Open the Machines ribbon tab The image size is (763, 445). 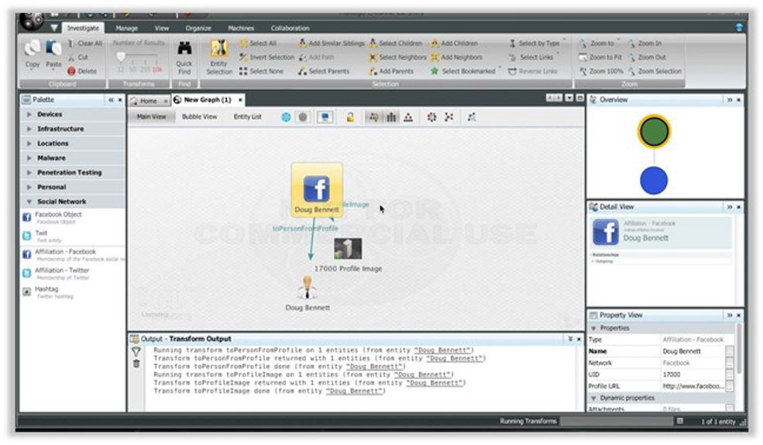point(241,28)
